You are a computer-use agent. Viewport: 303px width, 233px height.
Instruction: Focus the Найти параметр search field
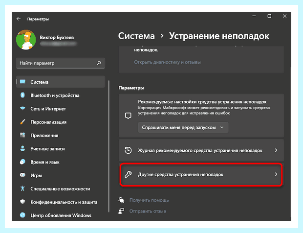coord(61,63)
